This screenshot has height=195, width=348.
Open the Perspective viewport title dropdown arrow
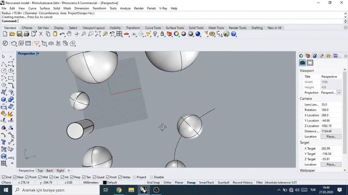(38, 54)
